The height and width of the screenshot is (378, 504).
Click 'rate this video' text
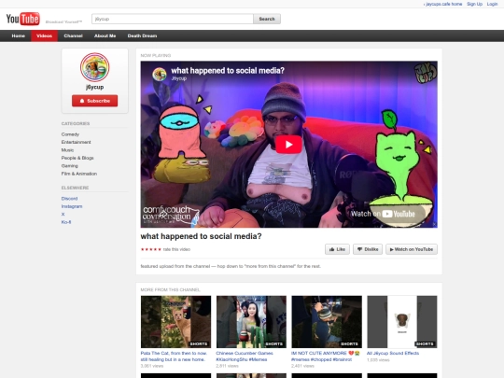tap(176, 249)
